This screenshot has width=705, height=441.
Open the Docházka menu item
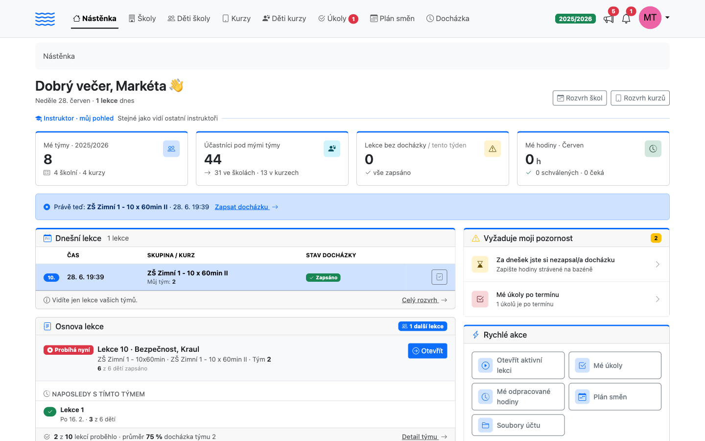pos(447,19)
